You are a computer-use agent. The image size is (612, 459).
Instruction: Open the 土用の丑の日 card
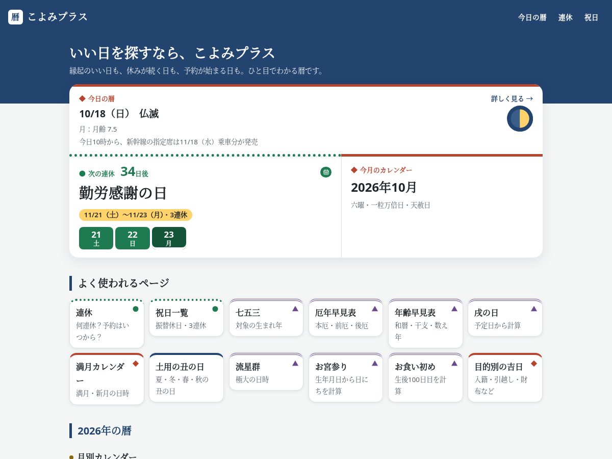[x=186, y=377]
